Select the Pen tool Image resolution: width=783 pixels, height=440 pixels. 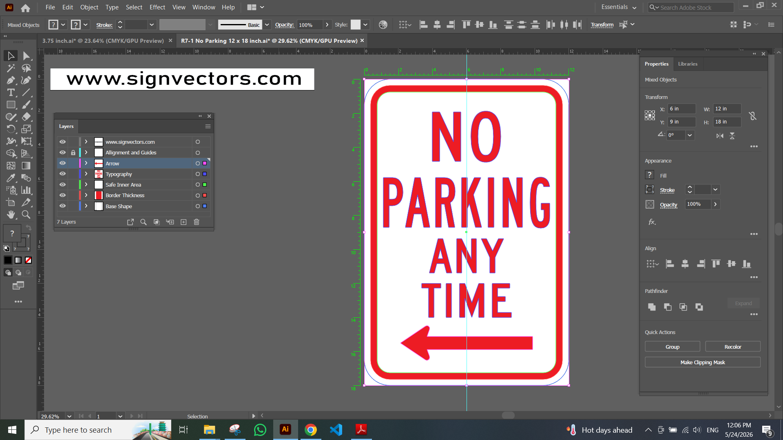(11, 80)
